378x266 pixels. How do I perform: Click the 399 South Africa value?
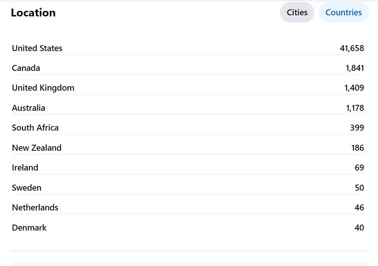[x=357, y=128]
